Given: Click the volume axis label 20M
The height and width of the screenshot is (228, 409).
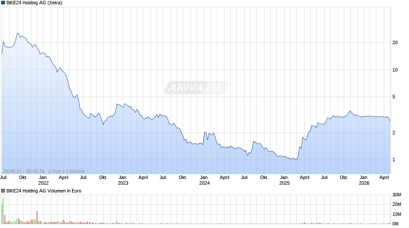Looking at the screenshot, I should (x=397, y=204).
